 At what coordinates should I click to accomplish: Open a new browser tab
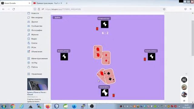point(67,3)
